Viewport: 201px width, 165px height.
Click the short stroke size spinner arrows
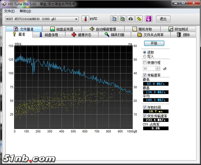[158, 68]
